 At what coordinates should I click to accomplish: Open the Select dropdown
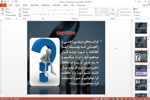pos(137,15)
